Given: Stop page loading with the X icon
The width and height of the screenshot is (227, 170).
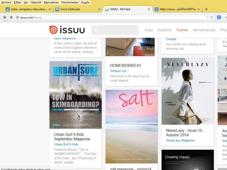Looking at the screenshot, I should (212, 17).
